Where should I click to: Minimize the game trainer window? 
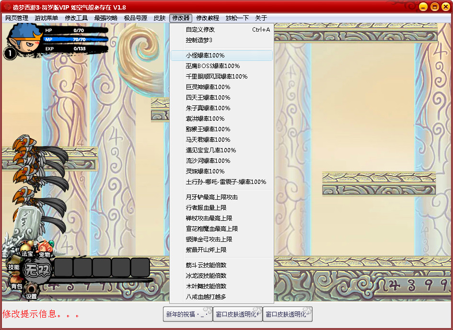(423, 7)
